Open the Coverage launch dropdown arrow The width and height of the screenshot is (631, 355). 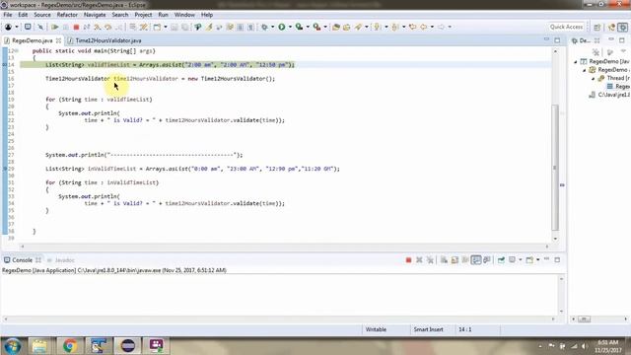(x=308, y=27)
